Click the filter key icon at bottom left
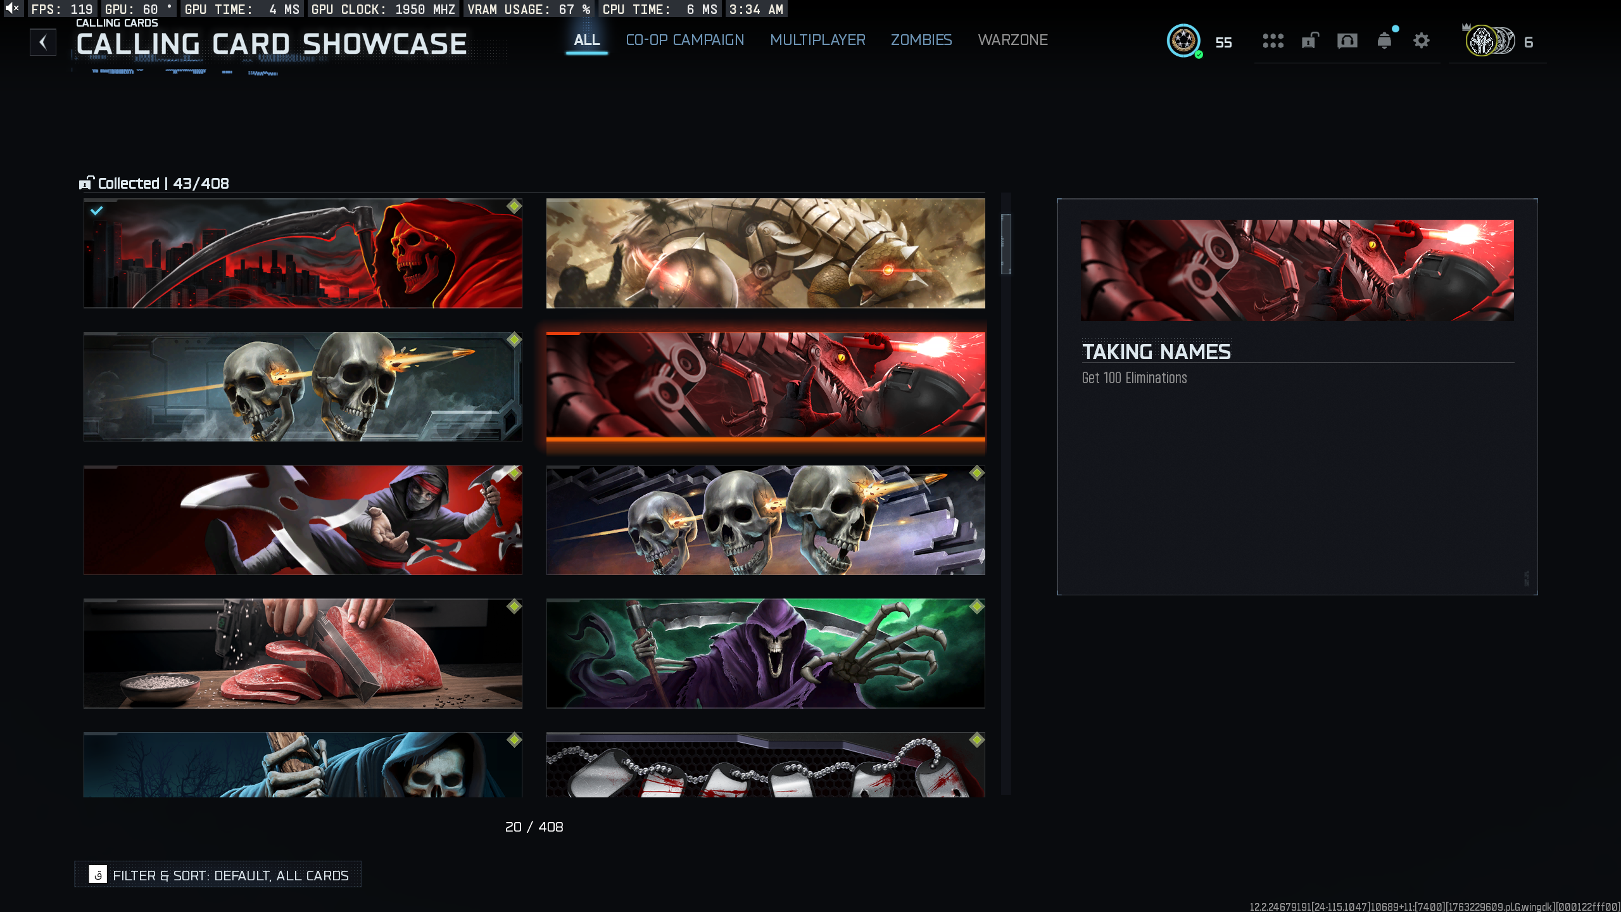The image size is (1621, 912). point(98,875)
